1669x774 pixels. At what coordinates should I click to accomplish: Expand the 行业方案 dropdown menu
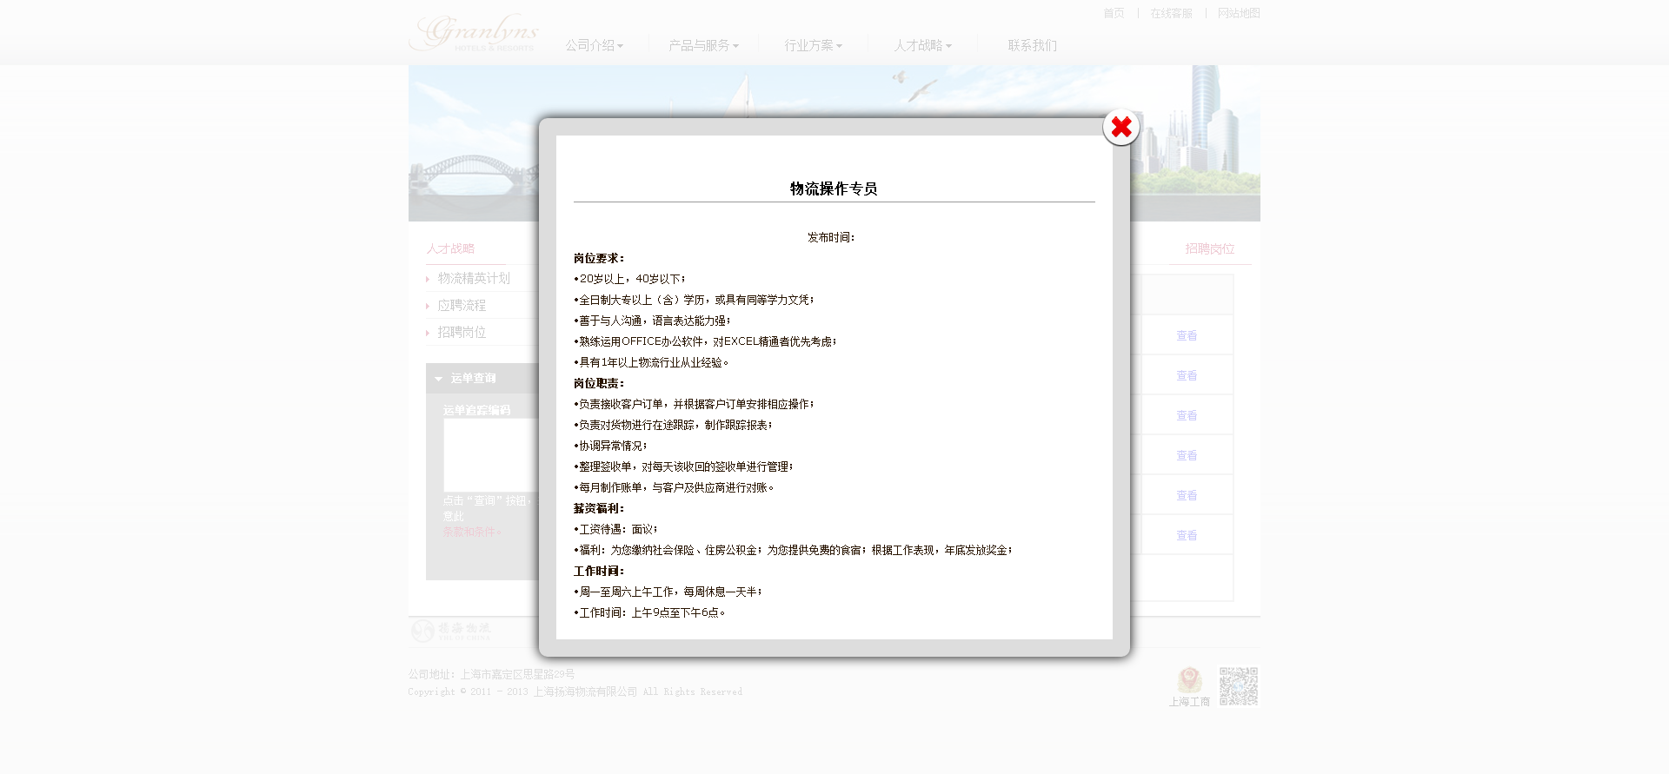click(x=813, y=45)
